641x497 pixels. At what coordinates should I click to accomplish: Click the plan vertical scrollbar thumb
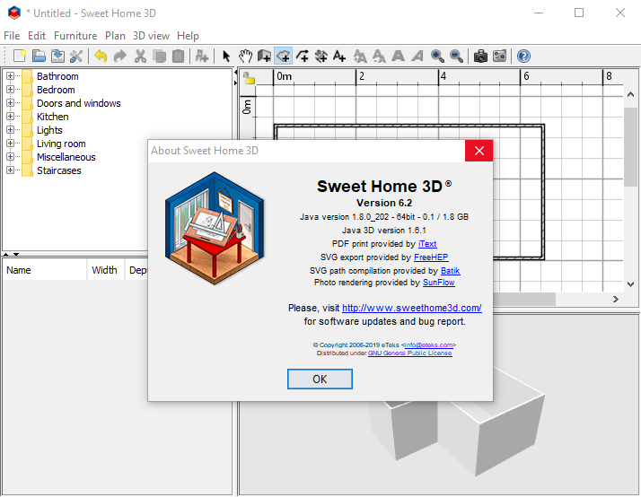click(x=630, y=147)
